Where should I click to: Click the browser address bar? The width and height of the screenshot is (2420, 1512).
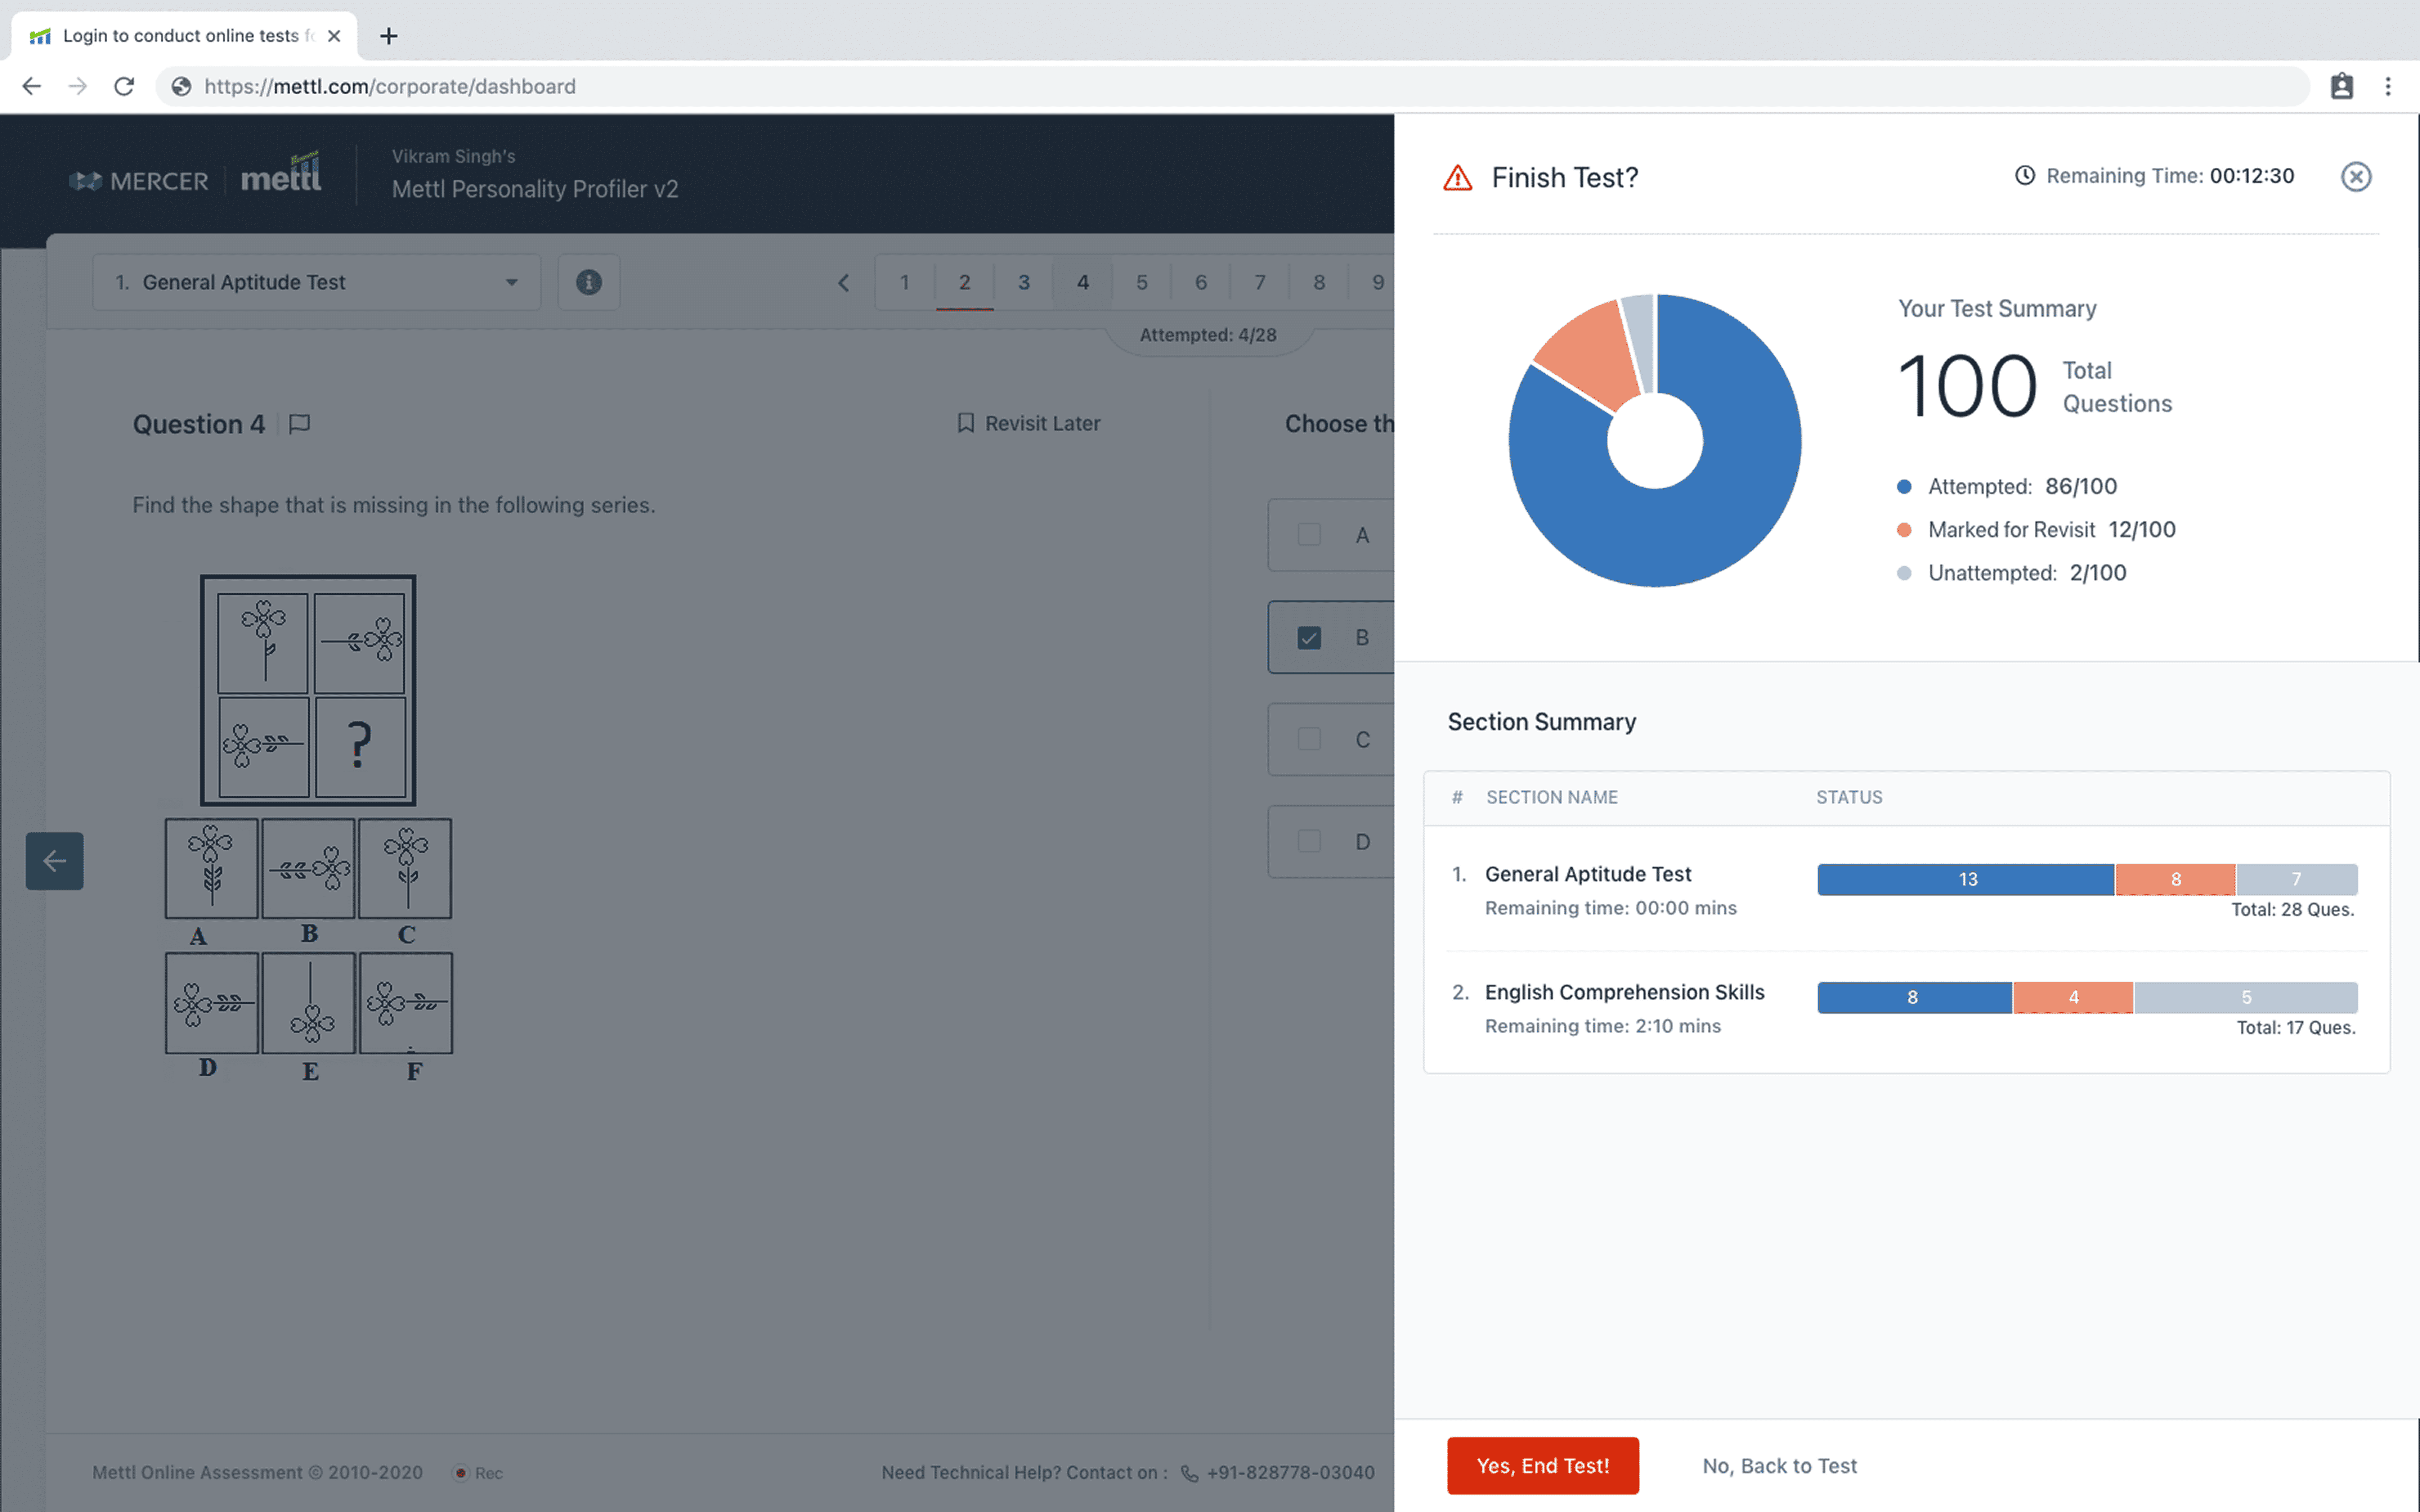1200,86
